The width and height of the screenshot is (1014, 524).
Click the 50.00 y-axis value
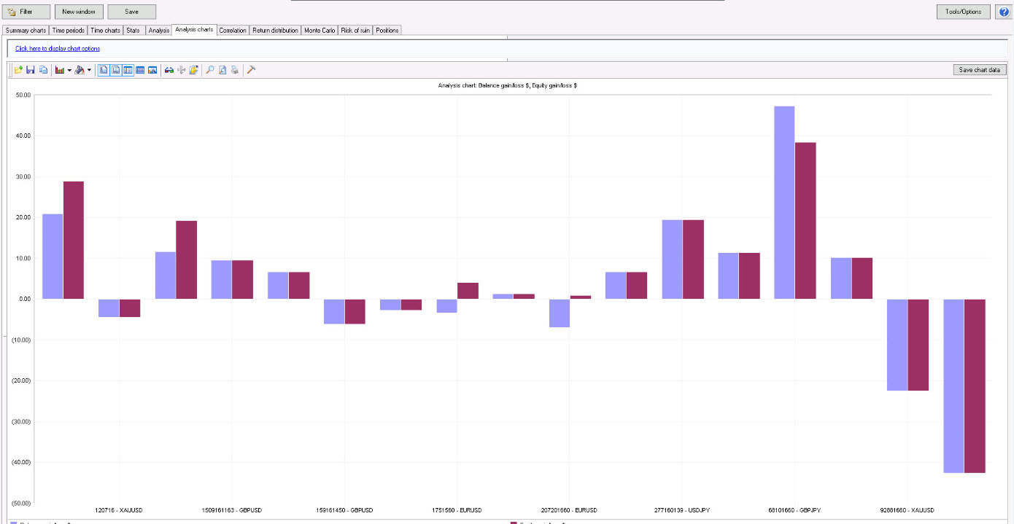[x=22, y=95]
